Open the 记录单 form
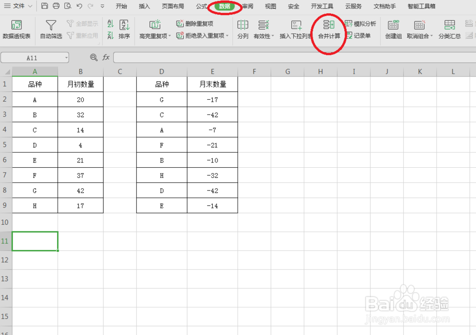Screen dimensions: 476x335 pyautogui.click(x=358, y=36)
